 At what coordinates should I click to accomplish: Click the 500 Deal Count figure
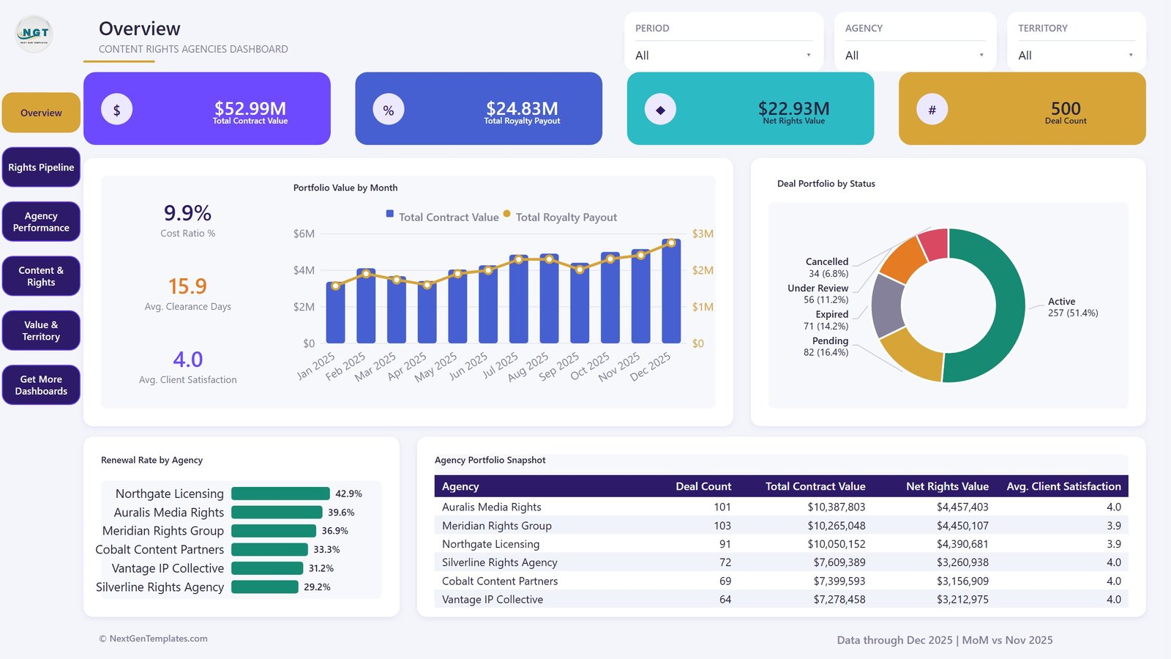pyautogui.click(x=1066, y=108)
